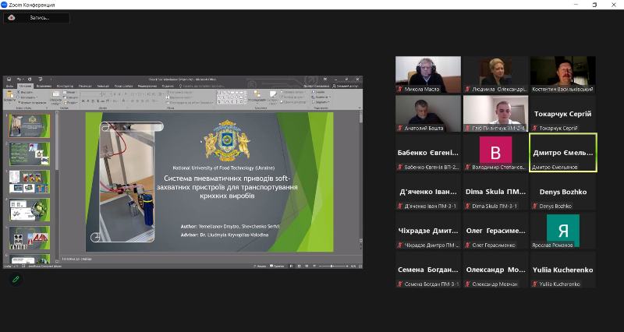Click muted mic icon on Олег Герасименко tile
This screenshot has width=624, height=332.
click(467, 245)
